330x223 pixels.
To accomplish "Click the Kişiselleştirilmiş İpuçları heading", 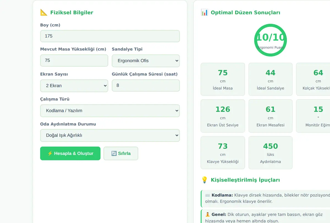I will coord(245,180).
